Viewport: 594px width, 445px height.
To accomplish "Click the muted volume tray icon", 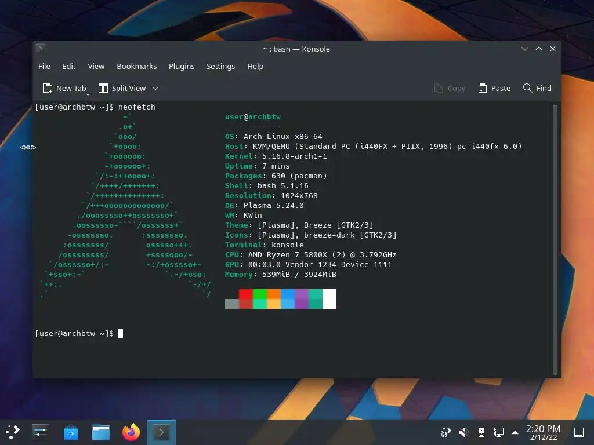I will click(x=463, y=432).
